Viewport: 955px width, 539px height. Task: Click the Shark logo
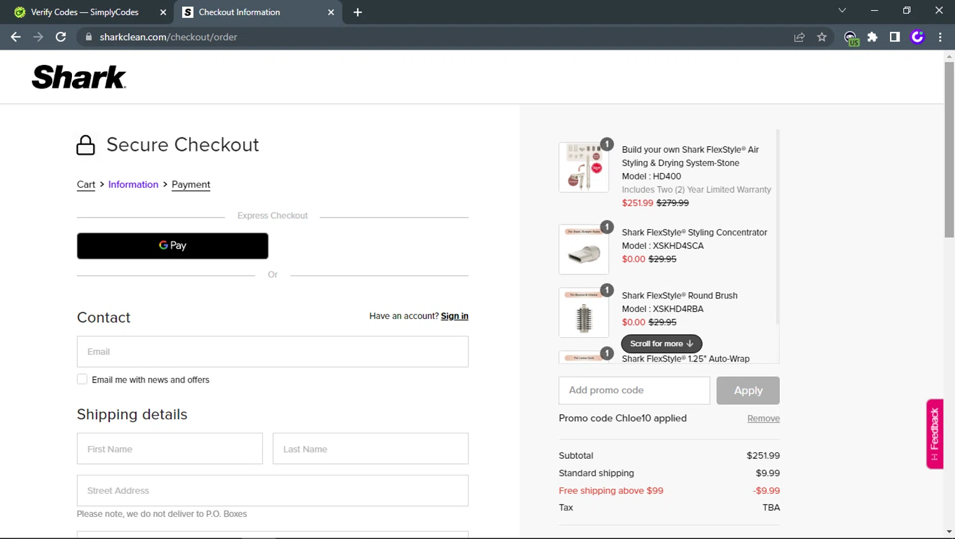click(79, 77)
